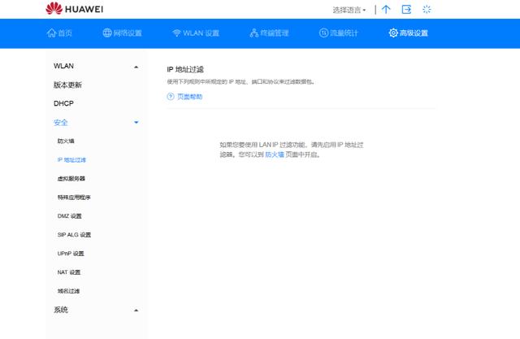
Task: Expand the WLAN section in sidebar
Action: tap(136, 66)
